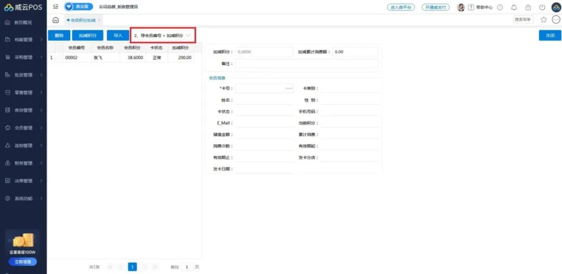The image size is (562, 274).
Task: Click the 备注 input field
Action: point(306,63)
